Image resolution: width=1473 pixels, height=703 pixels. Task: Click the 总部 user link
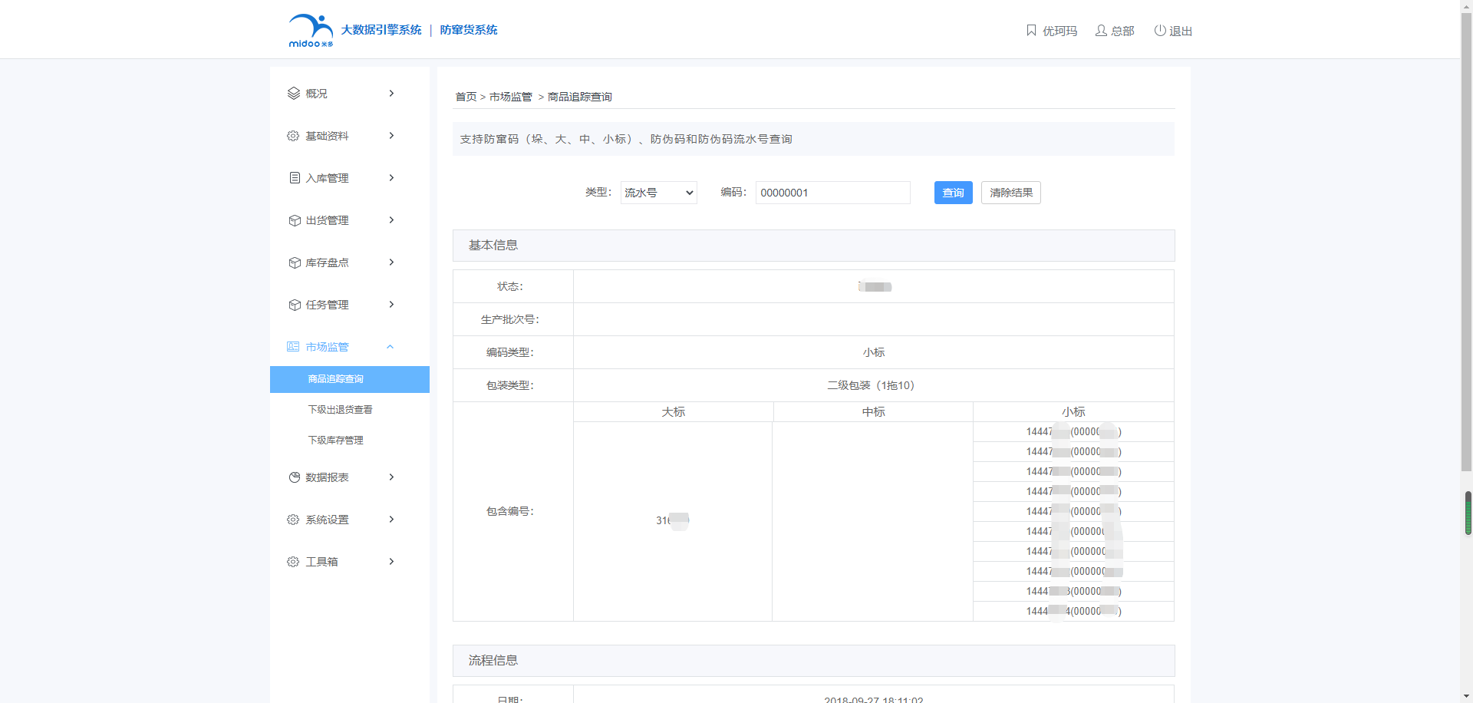(1122, 31)
